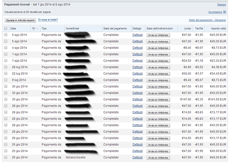Click the Tariffa column header
Viewport: 229px width, 162px height.
199,28
